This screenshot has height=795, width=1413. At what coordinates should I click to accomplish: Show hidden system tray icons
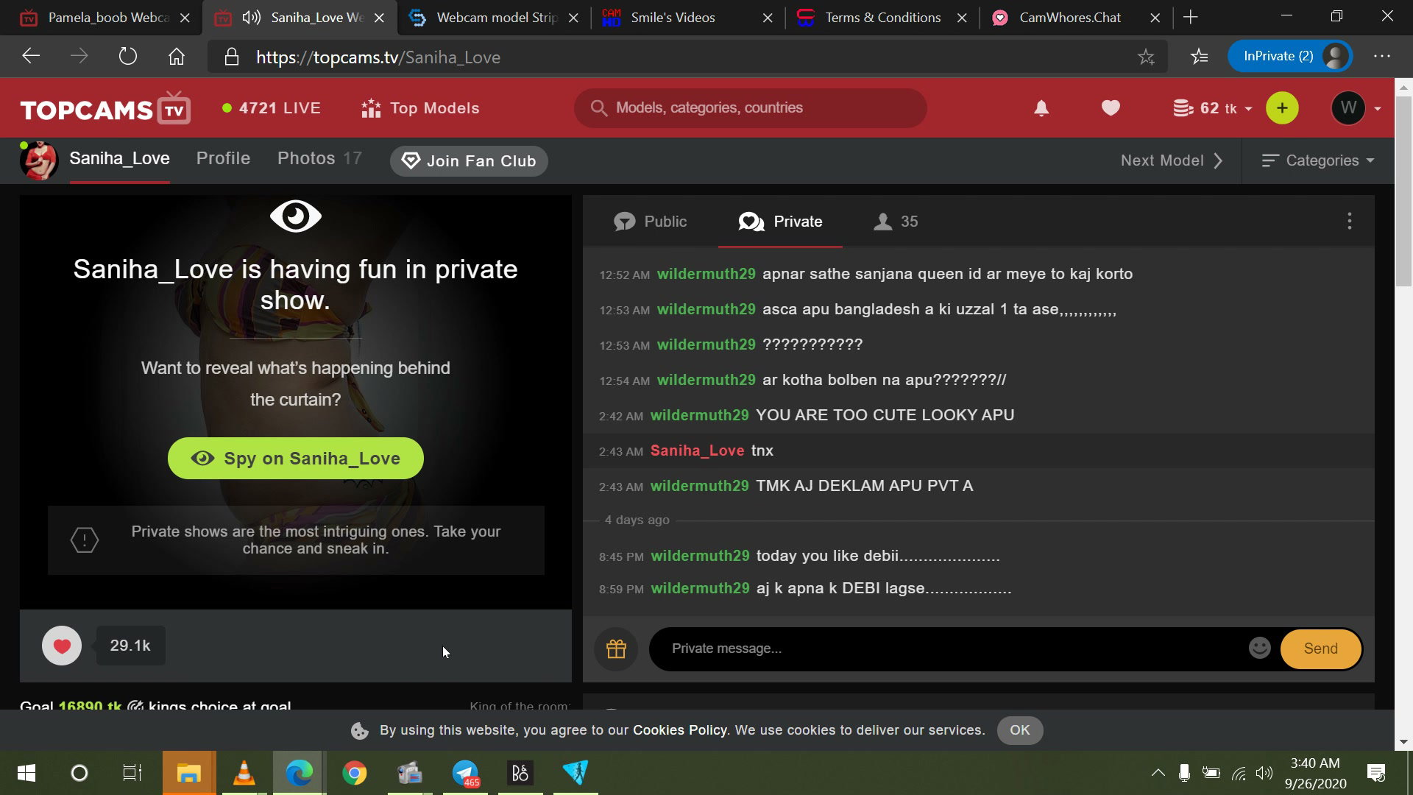point(1158,773)
